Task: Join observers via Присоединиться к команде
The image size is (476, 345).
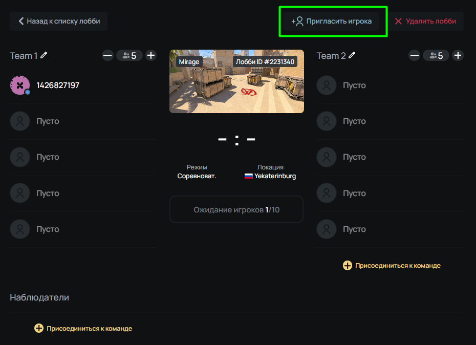Action: click(x=83, y=328)
